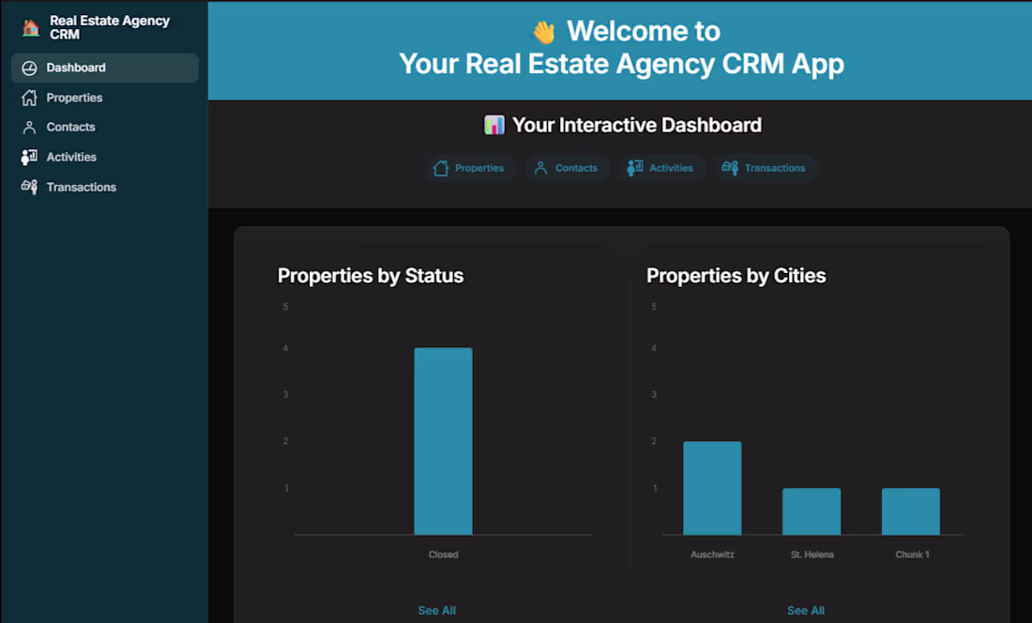Click the person icon inside the Contacts shortcut chip
Image resolution: width=1032 pixels, height=623 pixels.
click(539, 168)
